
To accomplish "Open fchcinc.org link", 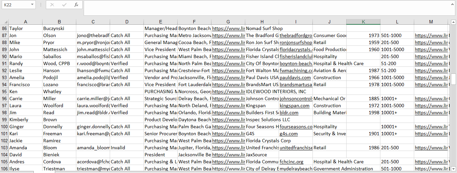I will point(291,162).
